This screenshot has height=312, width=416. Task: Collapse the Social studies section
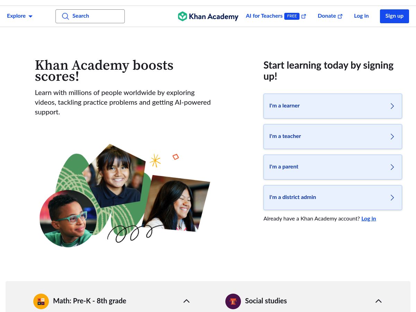click(x=379, y=301)
